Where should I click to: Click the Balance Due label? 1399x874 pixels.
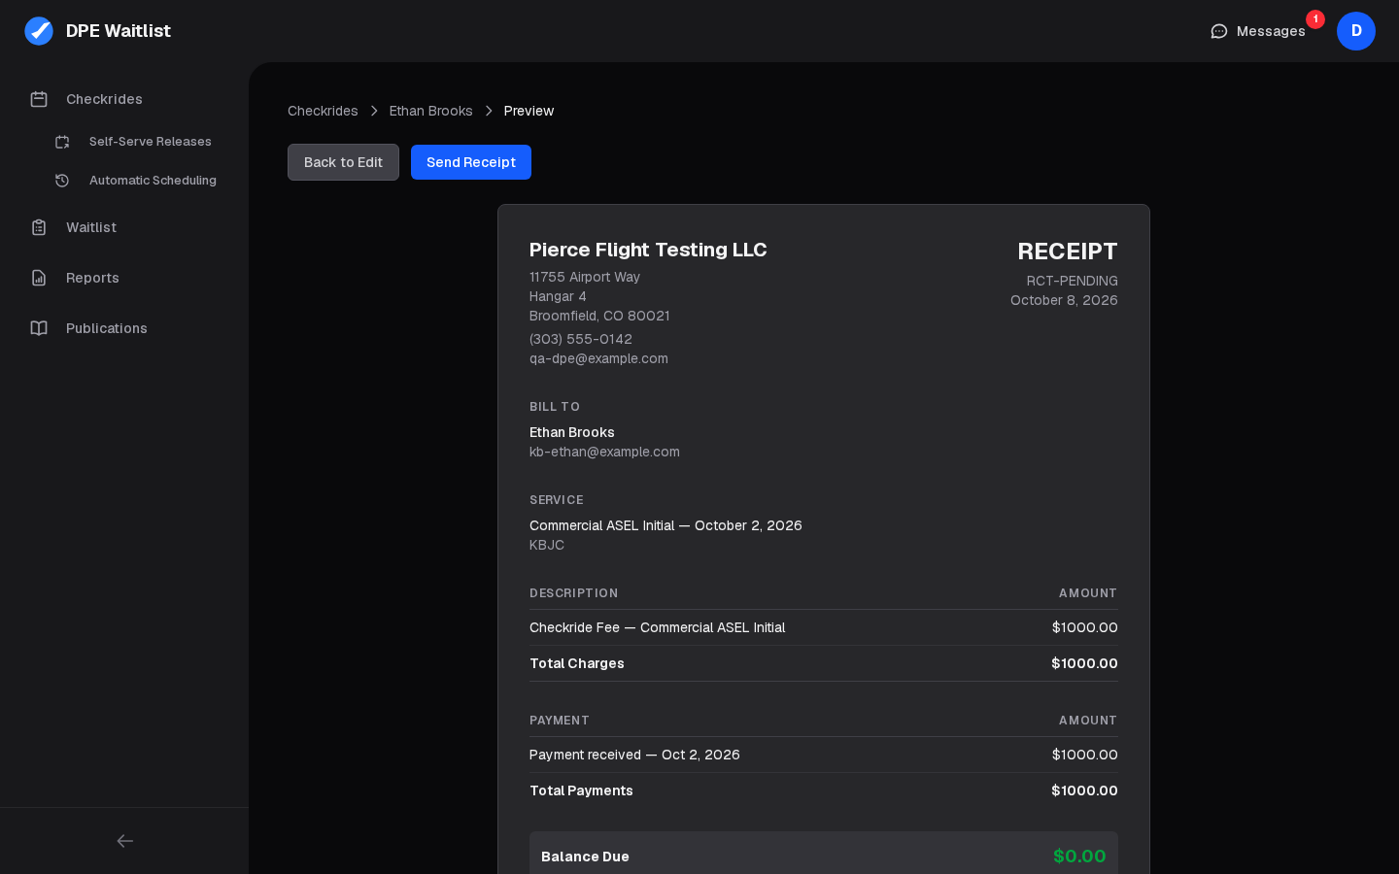[585, 857]
